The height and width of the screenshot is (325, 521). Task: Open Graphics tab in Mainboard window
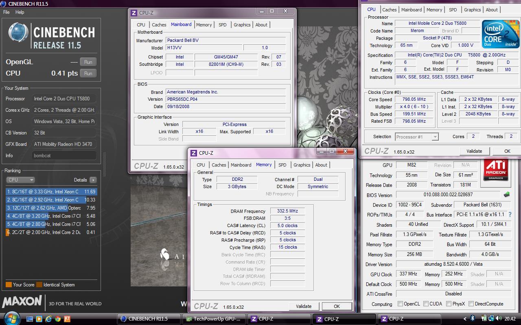242,25
